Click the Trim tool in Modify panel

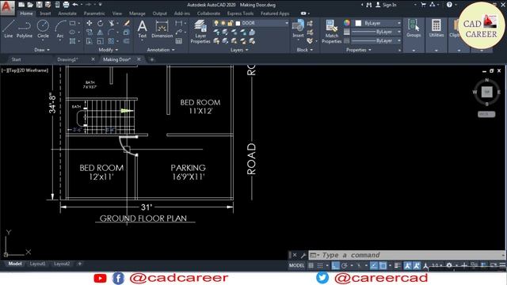tap(112, 23)
